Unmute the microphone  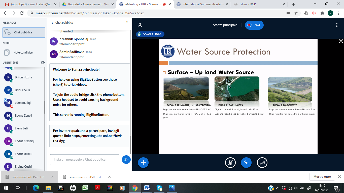230,163
